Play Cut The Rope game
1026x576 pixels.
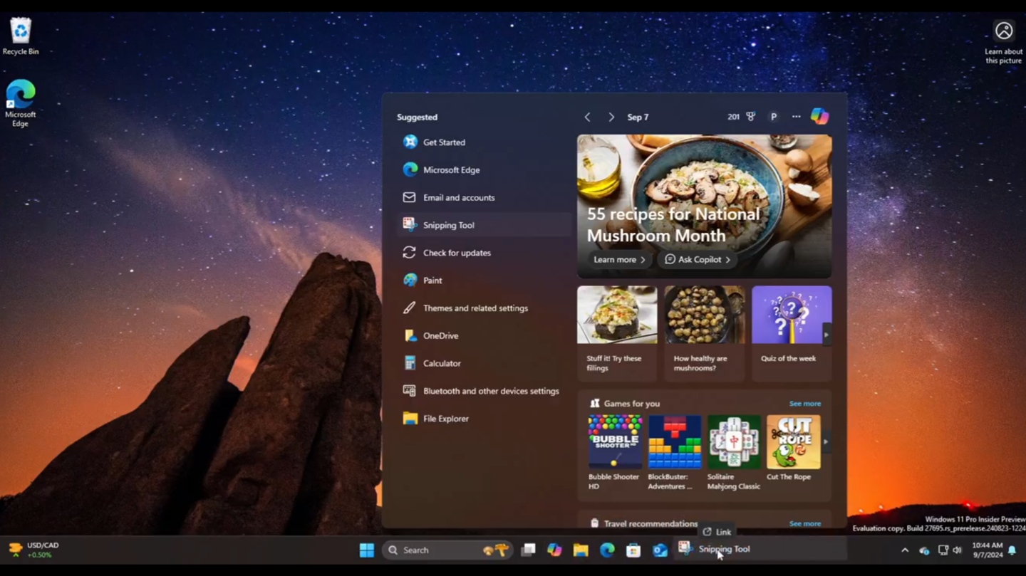tap(793, 449)
